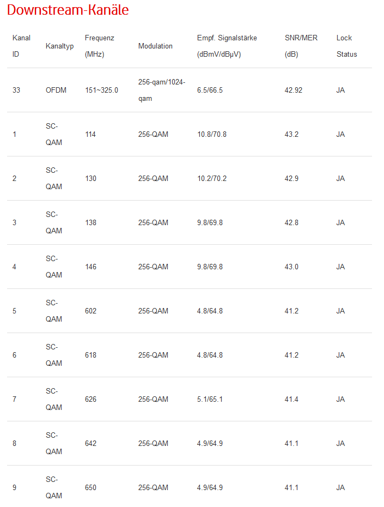Select the 256-qam/1024-qam modulation cell
The height and width of the screenshot is (507, 384).
161,90
